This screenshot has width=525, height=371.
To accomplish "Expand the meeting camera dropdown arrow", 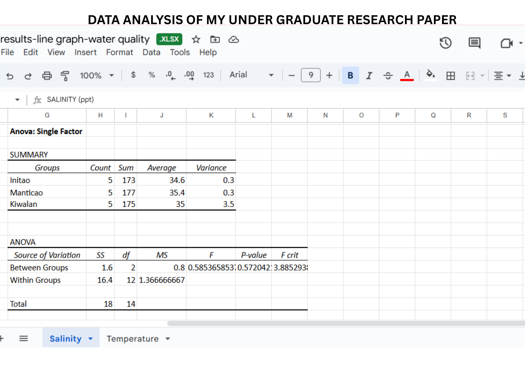I will 521,43.
